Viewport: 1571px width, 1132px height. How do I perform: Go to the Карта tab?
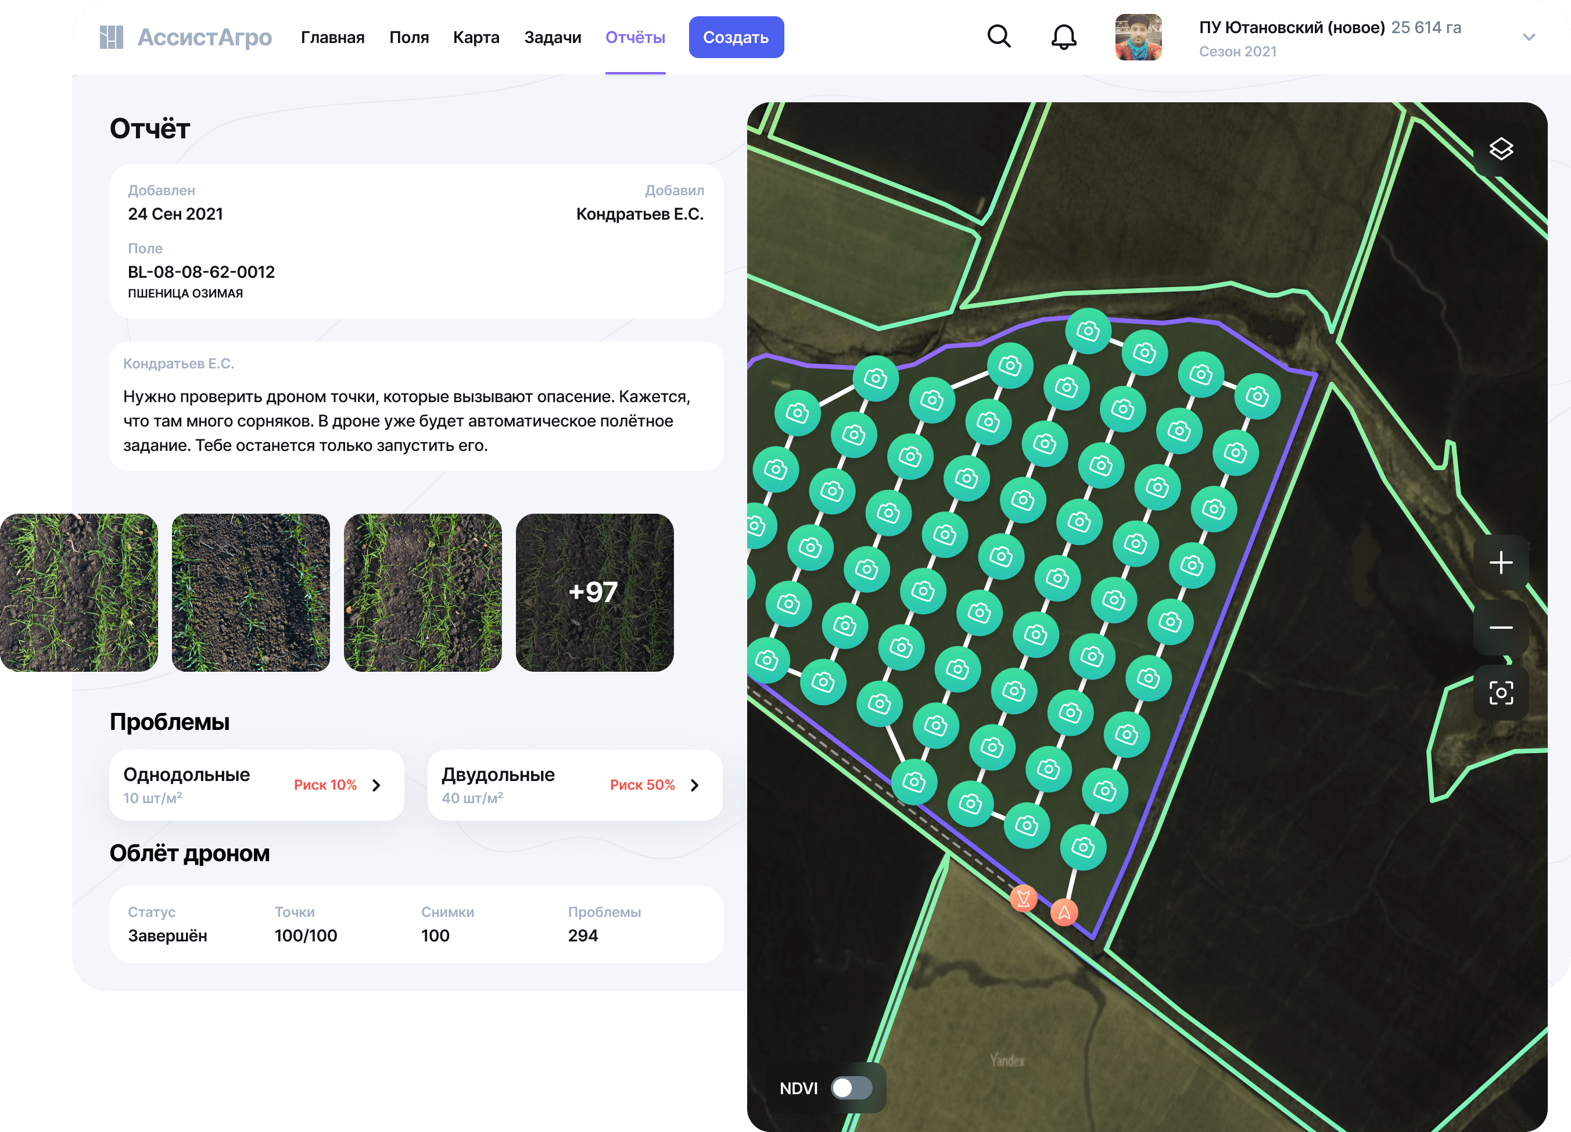click(476, 37)
